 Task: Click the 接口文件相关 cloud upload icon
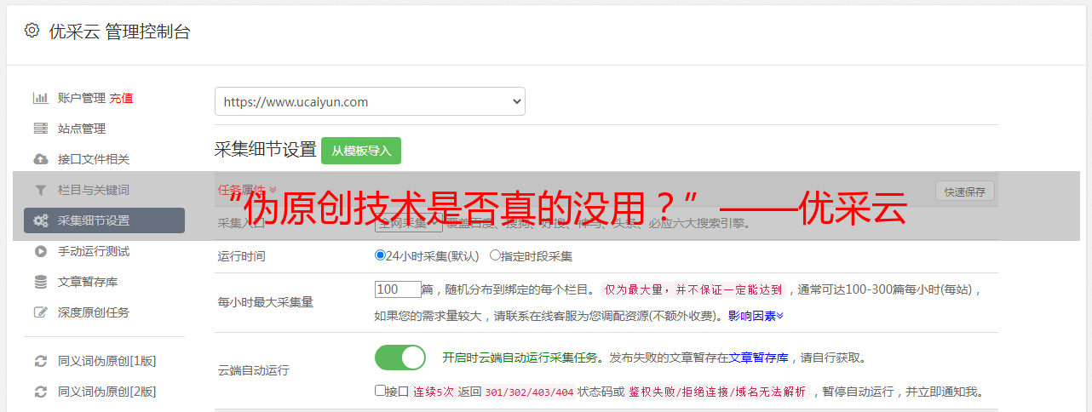coord(40,159)
